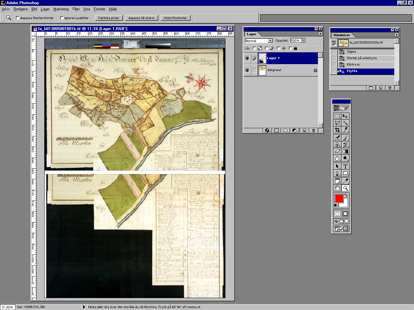Screen dimensions: 414x310
Task: Select the Magic Wand tool
Action: (345, 123)
